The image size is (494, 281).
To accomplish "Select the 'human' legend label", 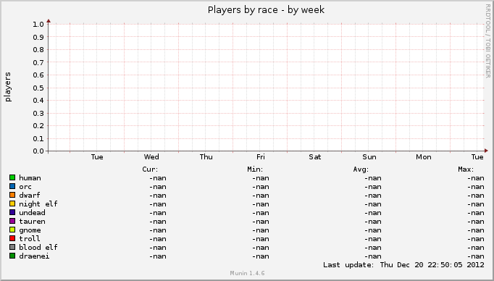I will (x=30, y=178).
